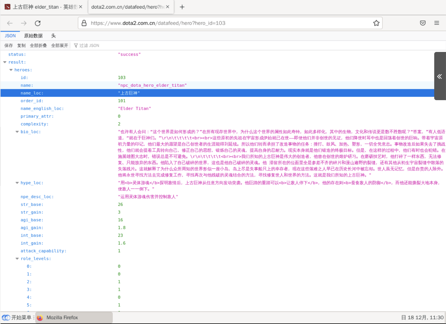Close the 上古巨神 elder_titan tab
The width and height of the screenshot is (446, 324).
pos(81,7)
